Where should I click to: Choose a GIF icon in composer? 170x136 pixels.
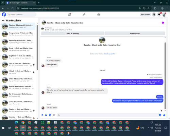click(54, 115)
